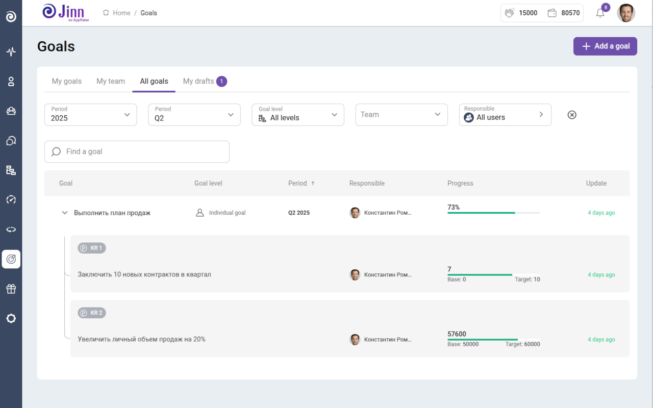The height and width of the screenshot is (408, 653).
Task: Click the pulse activity icon in sidebar
Action: [11, 52]
